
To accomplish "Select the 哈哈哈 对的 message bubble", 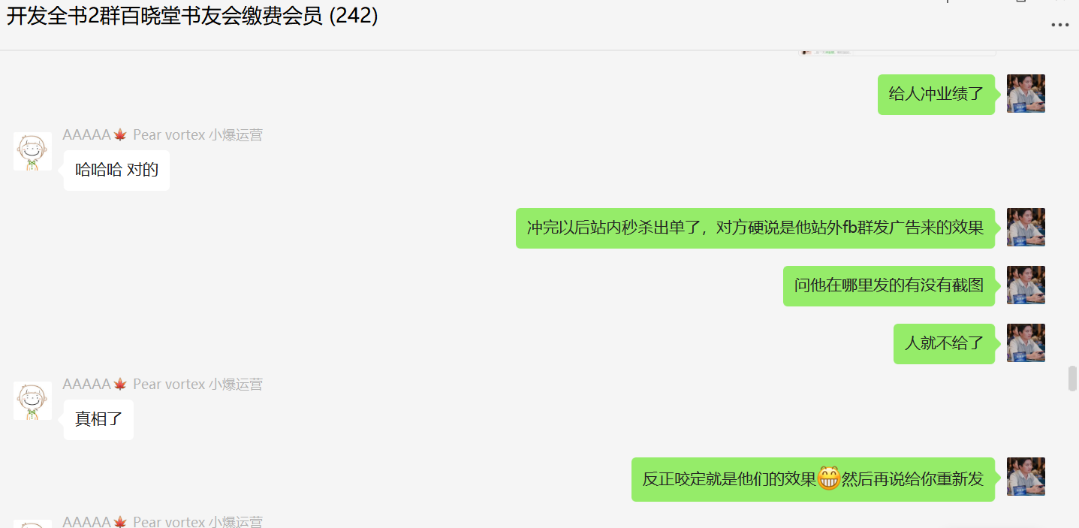I will pyautogui.click(x=116, y=170).
